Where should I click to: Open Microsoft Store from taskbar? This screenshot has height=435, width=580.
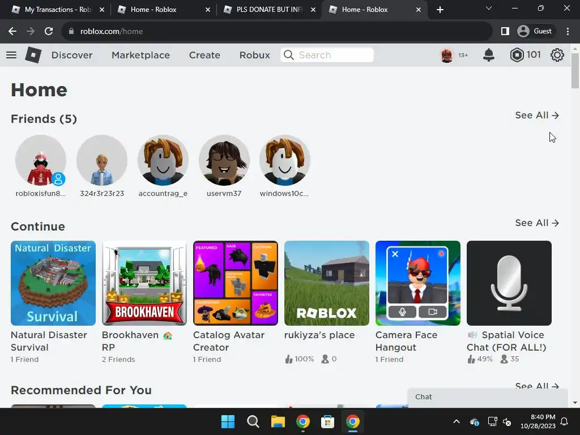click(x=328, y=421)
